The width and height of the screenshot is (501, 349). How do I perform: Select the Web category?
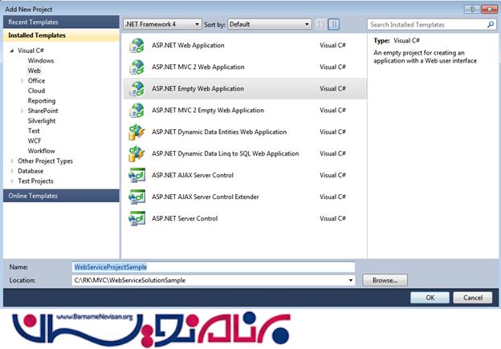(35, 71)
